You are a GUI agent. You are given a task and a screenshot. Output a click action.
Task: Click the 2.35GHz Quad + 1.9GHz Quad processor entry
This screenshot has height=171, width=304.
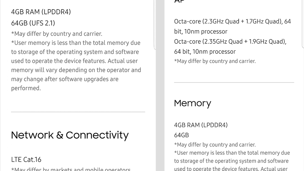[230, 42]
